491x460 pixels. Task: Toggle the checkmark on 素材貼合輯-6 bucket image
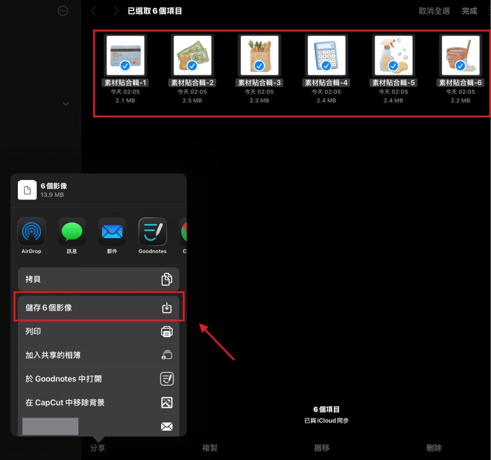pos(459,55)
